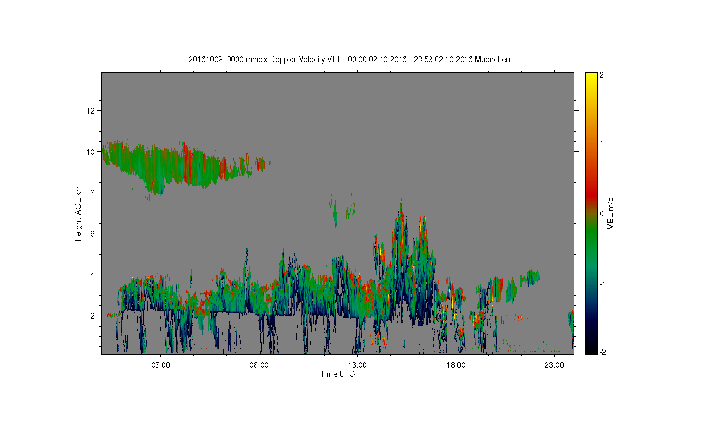
Task: Click the tall convective tower near 15:00
Action: pos(401,256)
